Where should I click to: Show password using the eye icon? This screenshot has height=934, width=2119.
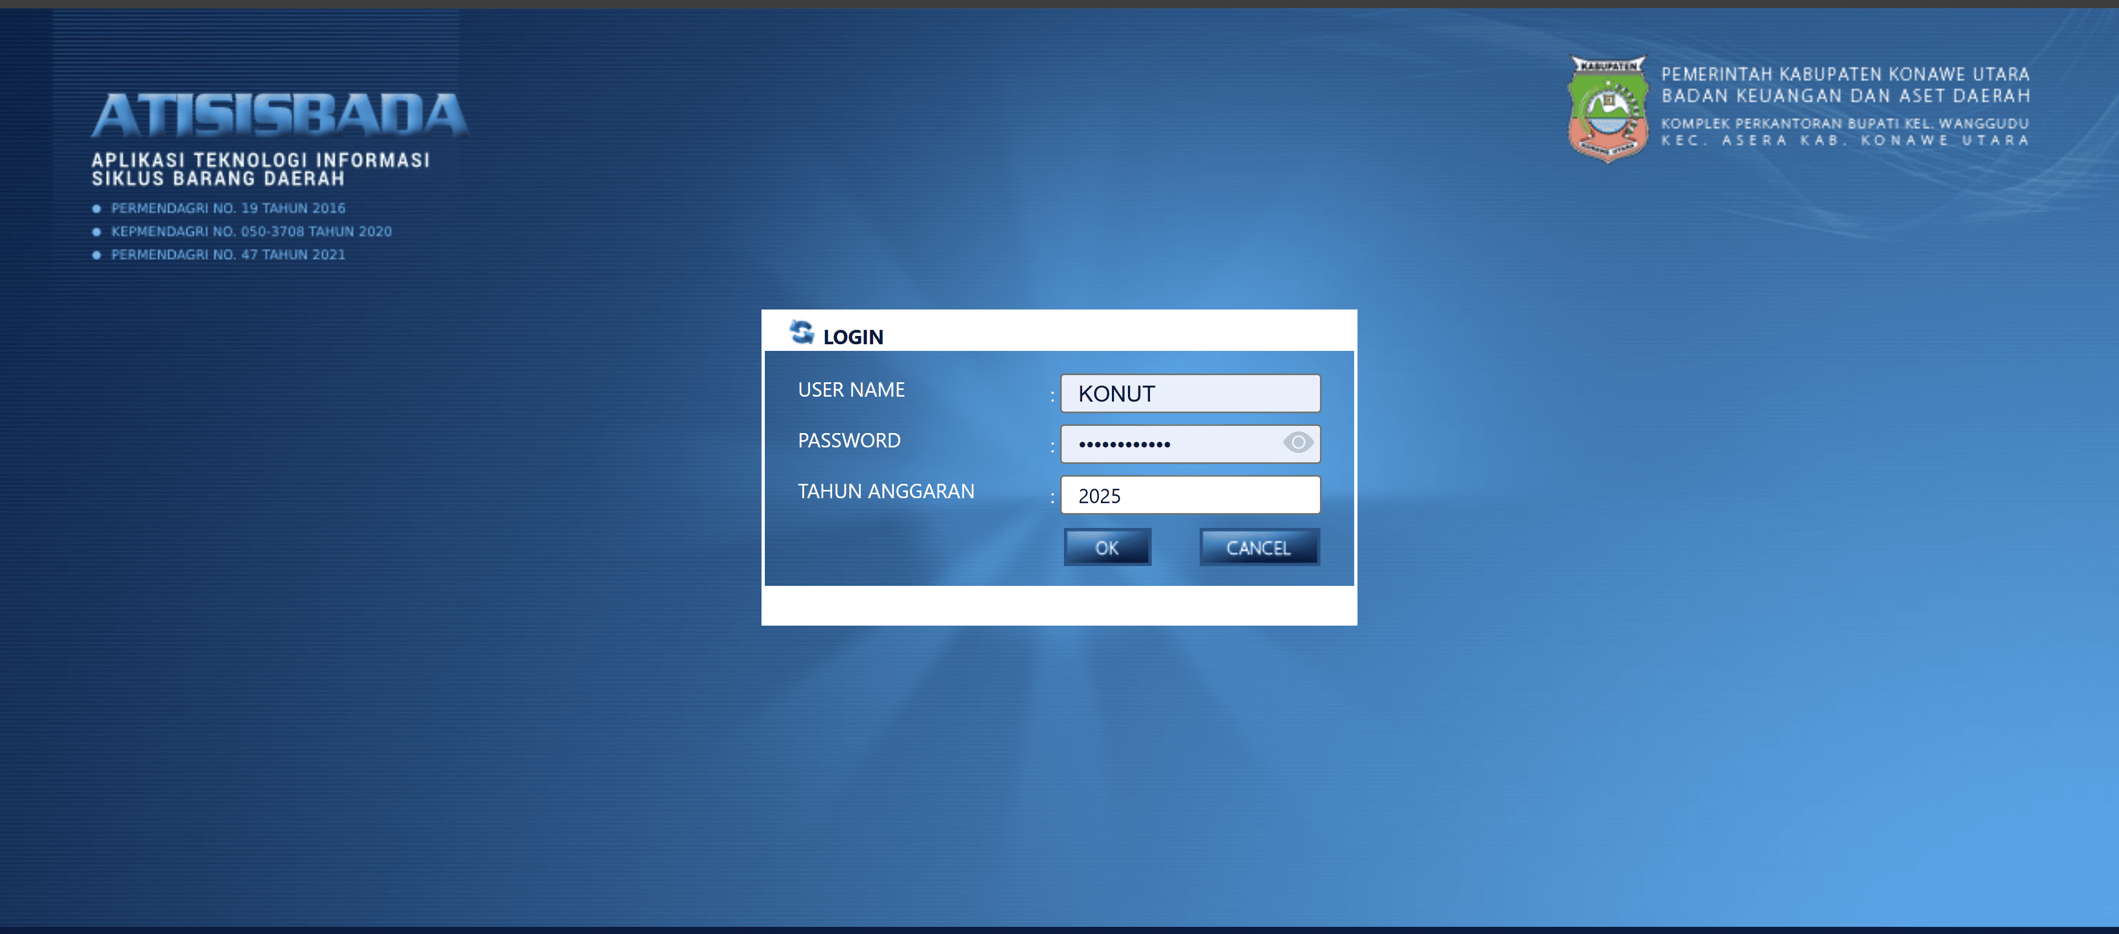point(1297,443)
